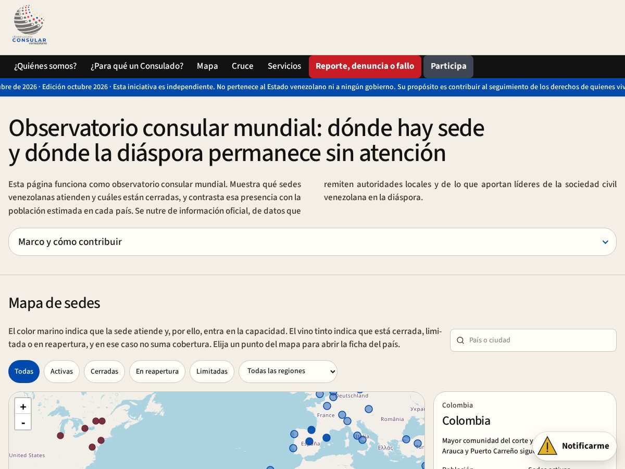The height and width of the screenshot is (469, 625).
Task: Zoom out with the map minus button
Action: coord(23,422)
